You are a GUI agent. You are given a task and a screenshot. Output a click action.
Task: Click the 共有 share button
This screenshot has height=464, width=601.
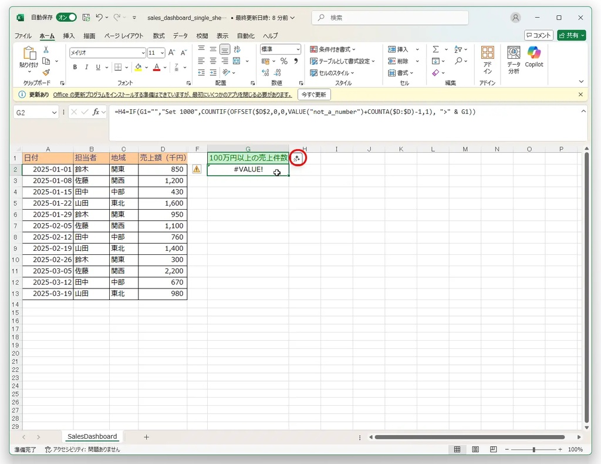571,35
